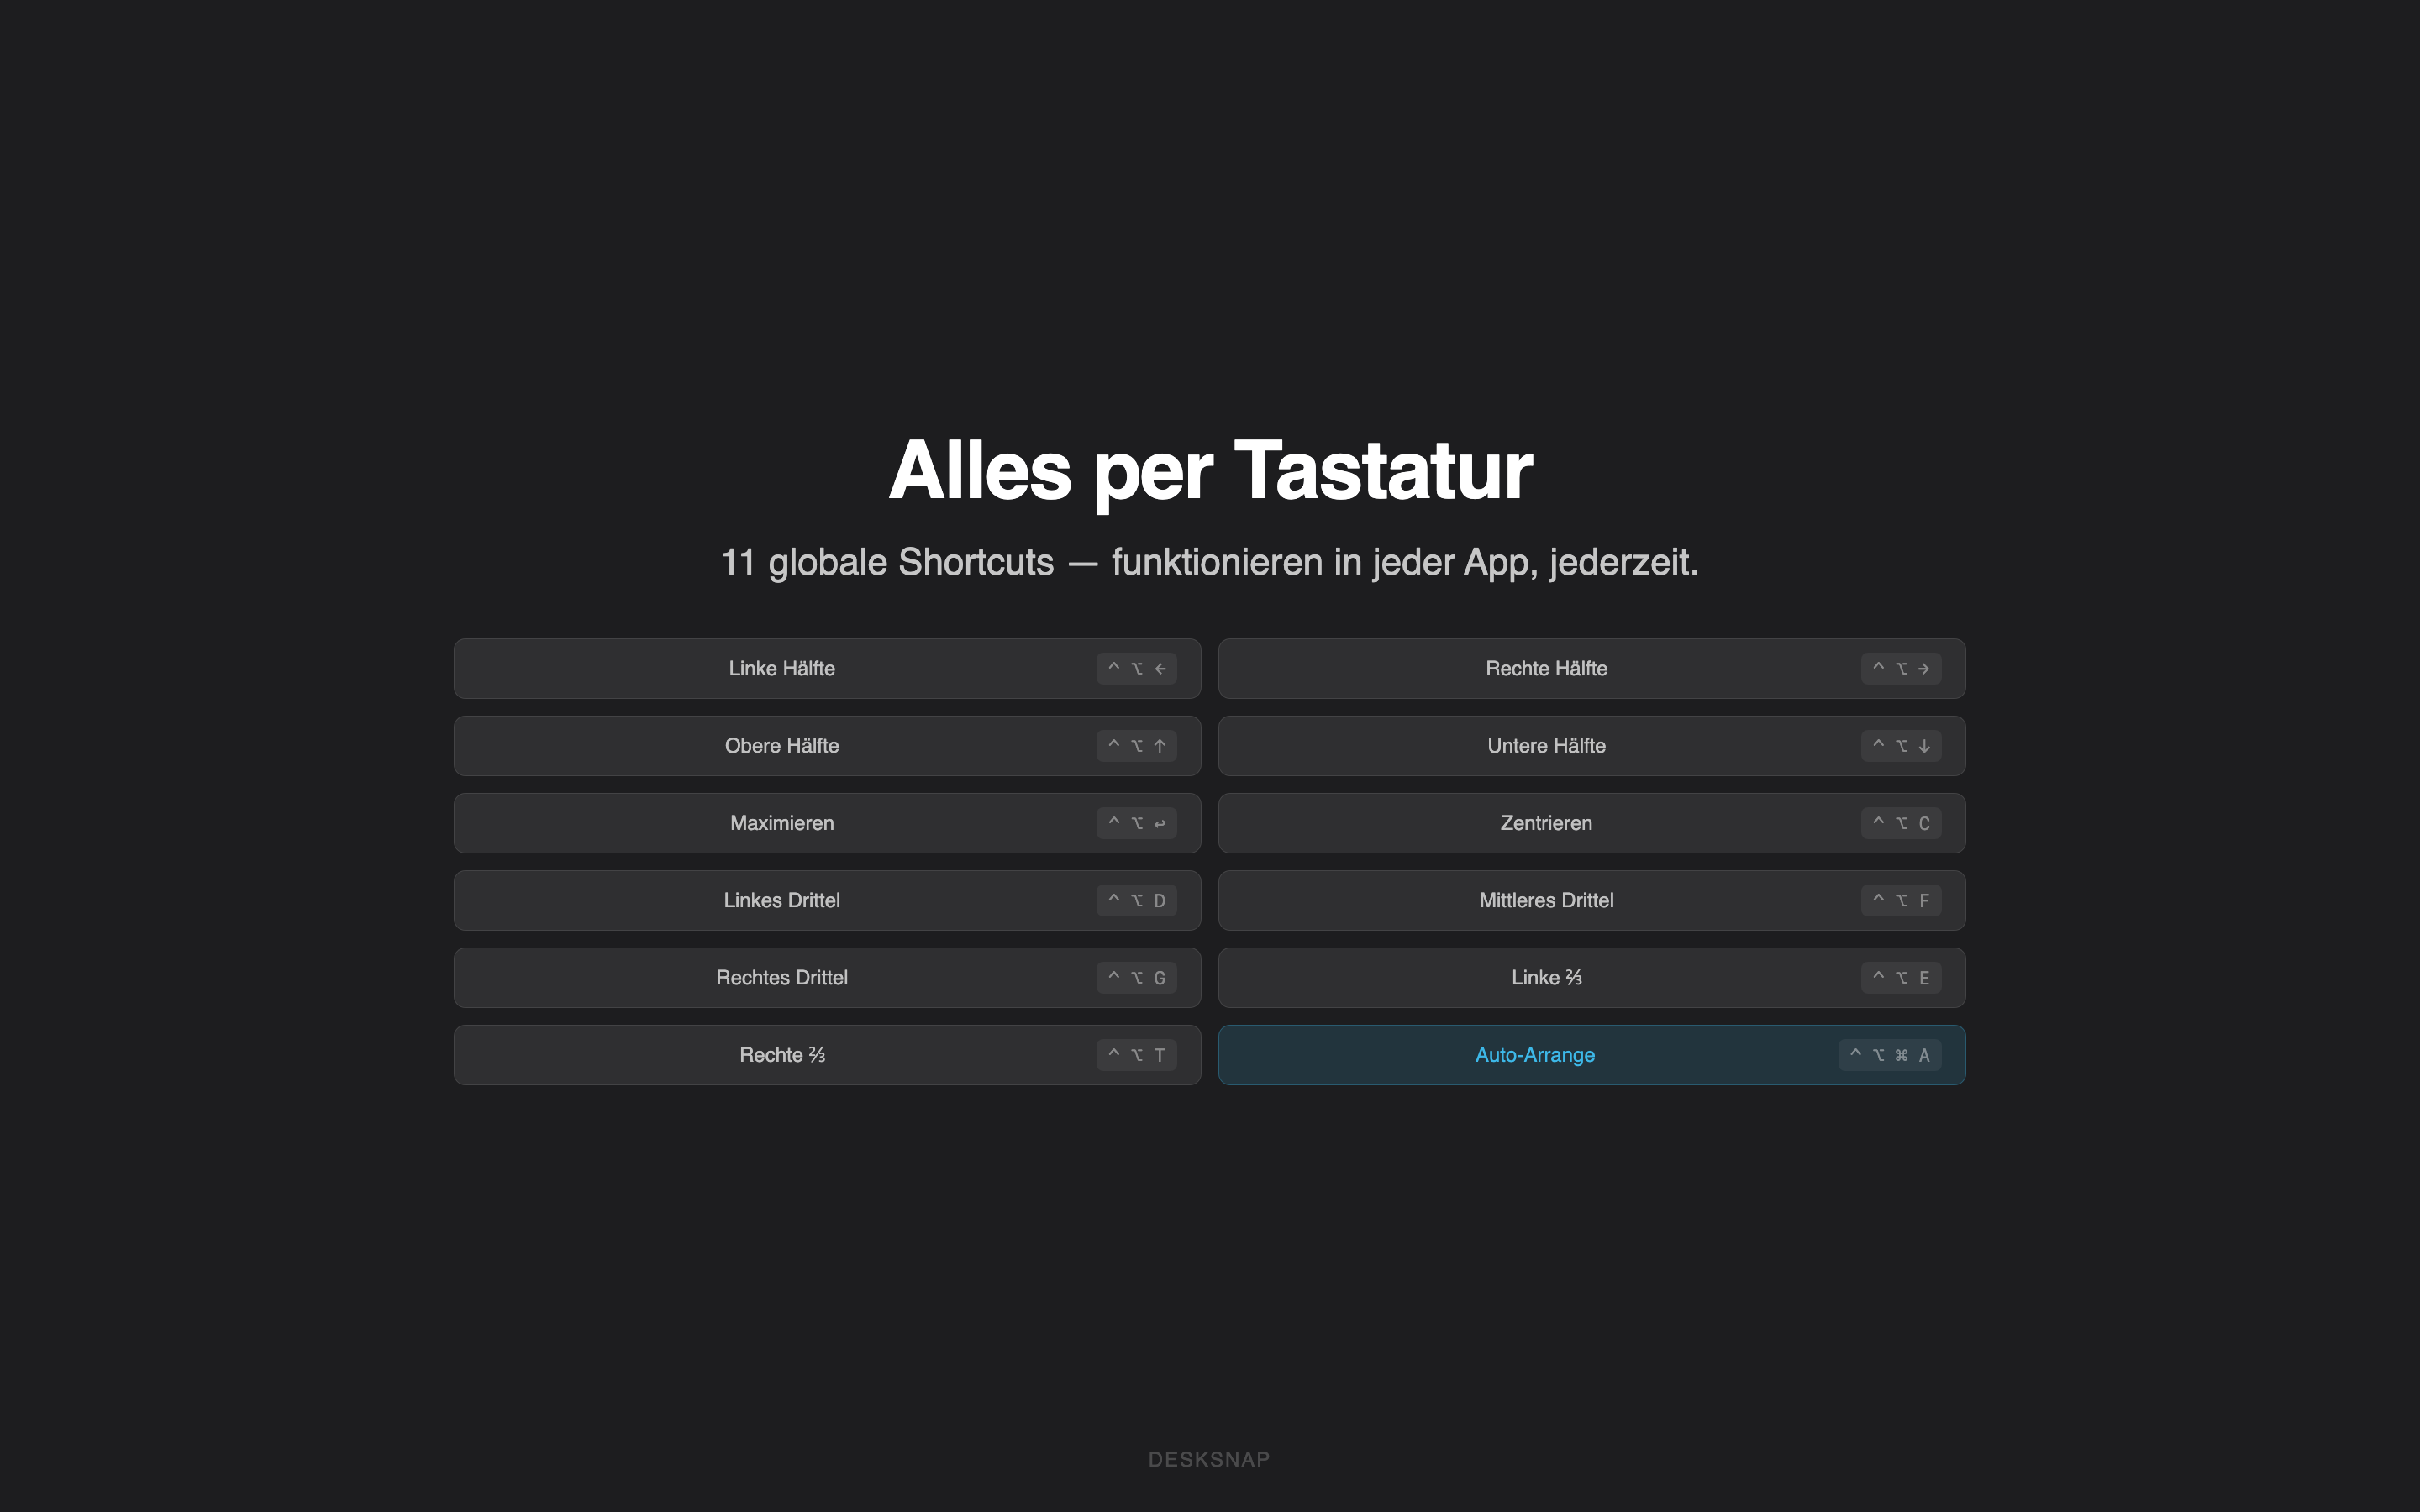Click the ⌃⌥↑ badge beside Obere Hälfte
The width and height of the screenshot is (2420, 1512).
(1137, 745)
